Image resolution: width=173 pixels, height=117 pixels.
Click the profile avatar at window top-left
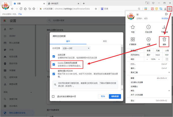(x=5, y=6)
